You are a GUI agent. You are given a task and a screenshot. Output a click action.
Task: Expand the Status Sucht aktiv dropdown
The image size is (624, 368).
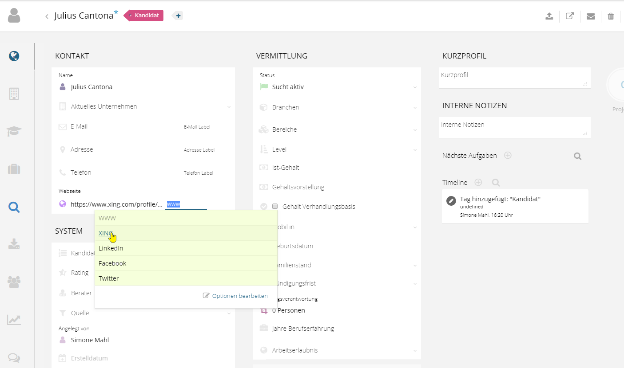[415, 87]
